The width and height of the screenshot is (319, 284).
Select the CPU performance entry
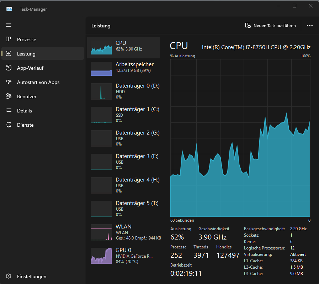[x=123, y=48]
